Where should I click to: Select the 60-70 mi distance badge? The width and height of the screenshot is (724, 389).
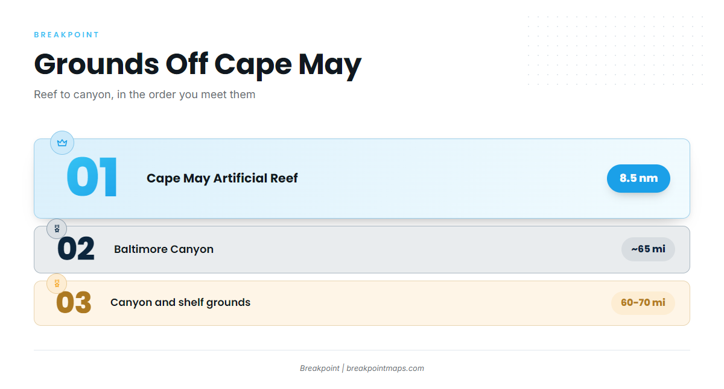click(643, 303)
